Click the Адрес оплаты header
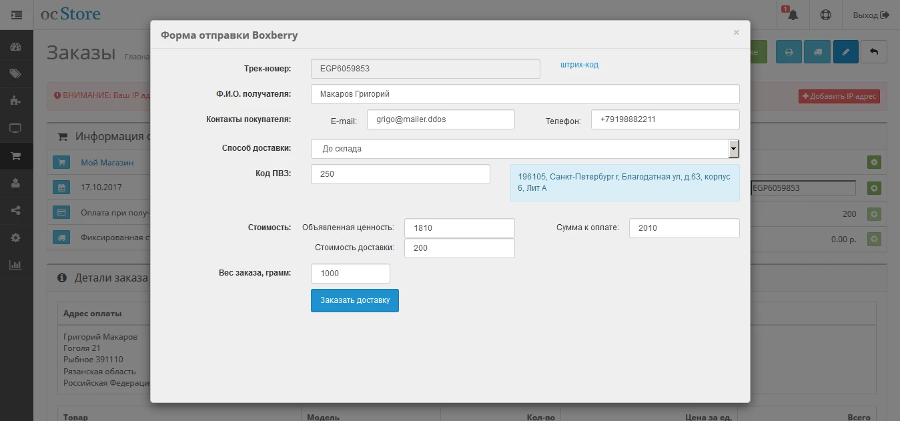 (92, 314)
